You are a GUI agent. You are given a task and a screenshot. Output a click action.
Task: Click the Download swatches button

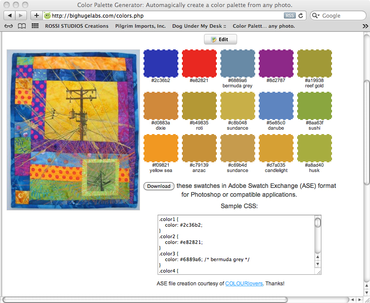pyautogui.click(x=159, y=186)
